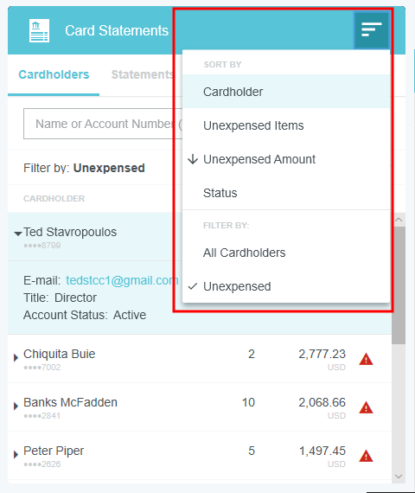The image size is (415, 493).
Task: Click the vertical scrollbar thumb
Action: [399, 285]
